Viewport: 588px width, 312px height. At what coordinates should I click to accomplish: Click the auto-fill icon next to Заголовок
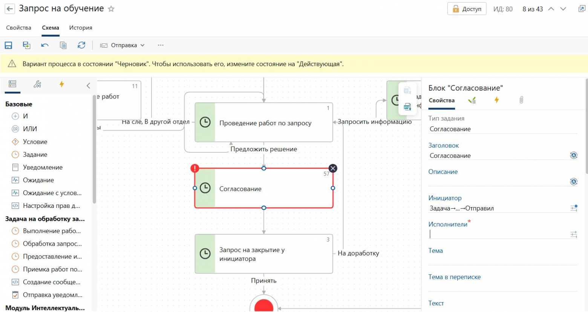point(573,155)
